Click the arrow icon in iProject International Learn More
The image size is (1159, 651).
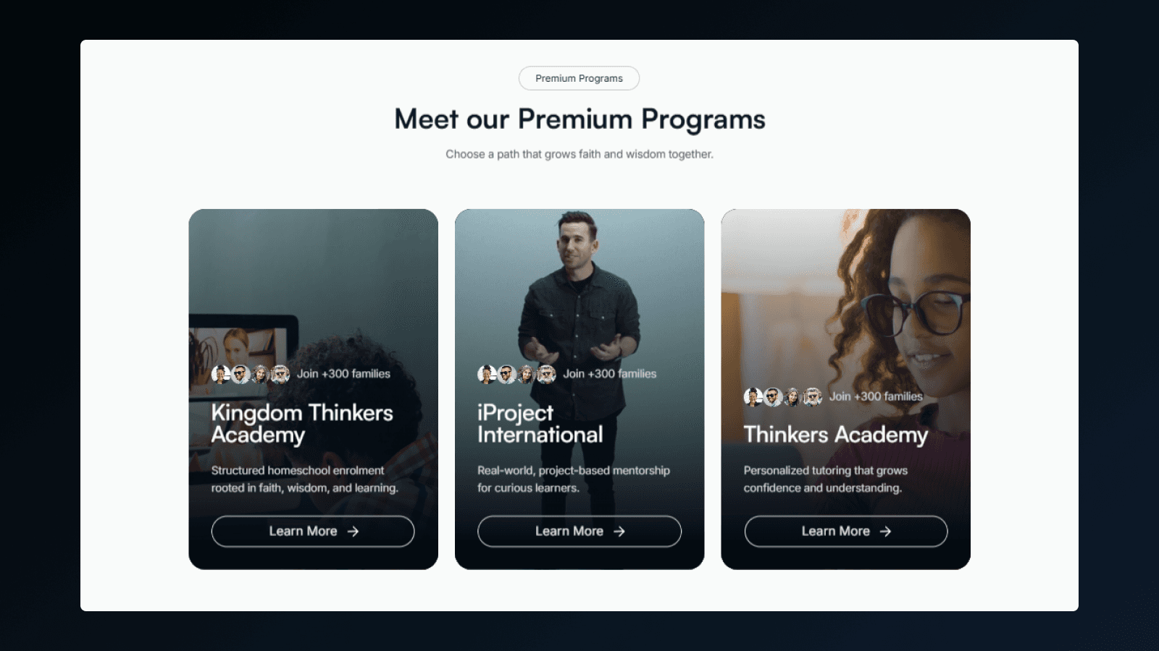click(619, 531)
